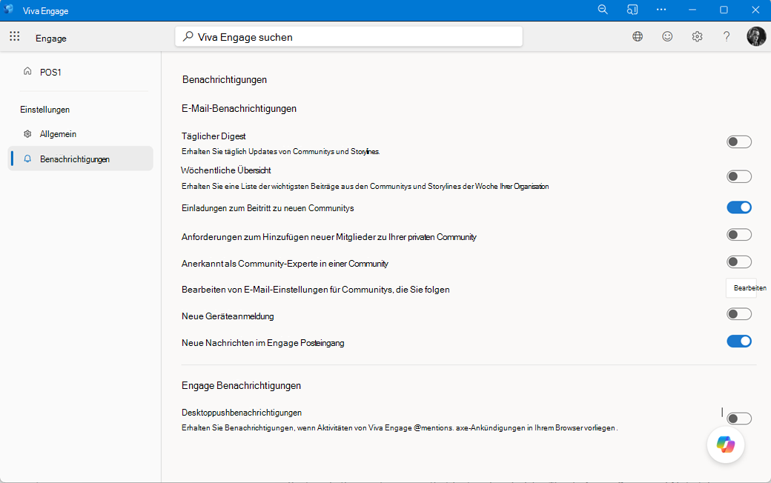Toggle Anforderungen zum Hinzufügen neuer Mitglieder

click(x=739, y=235)
